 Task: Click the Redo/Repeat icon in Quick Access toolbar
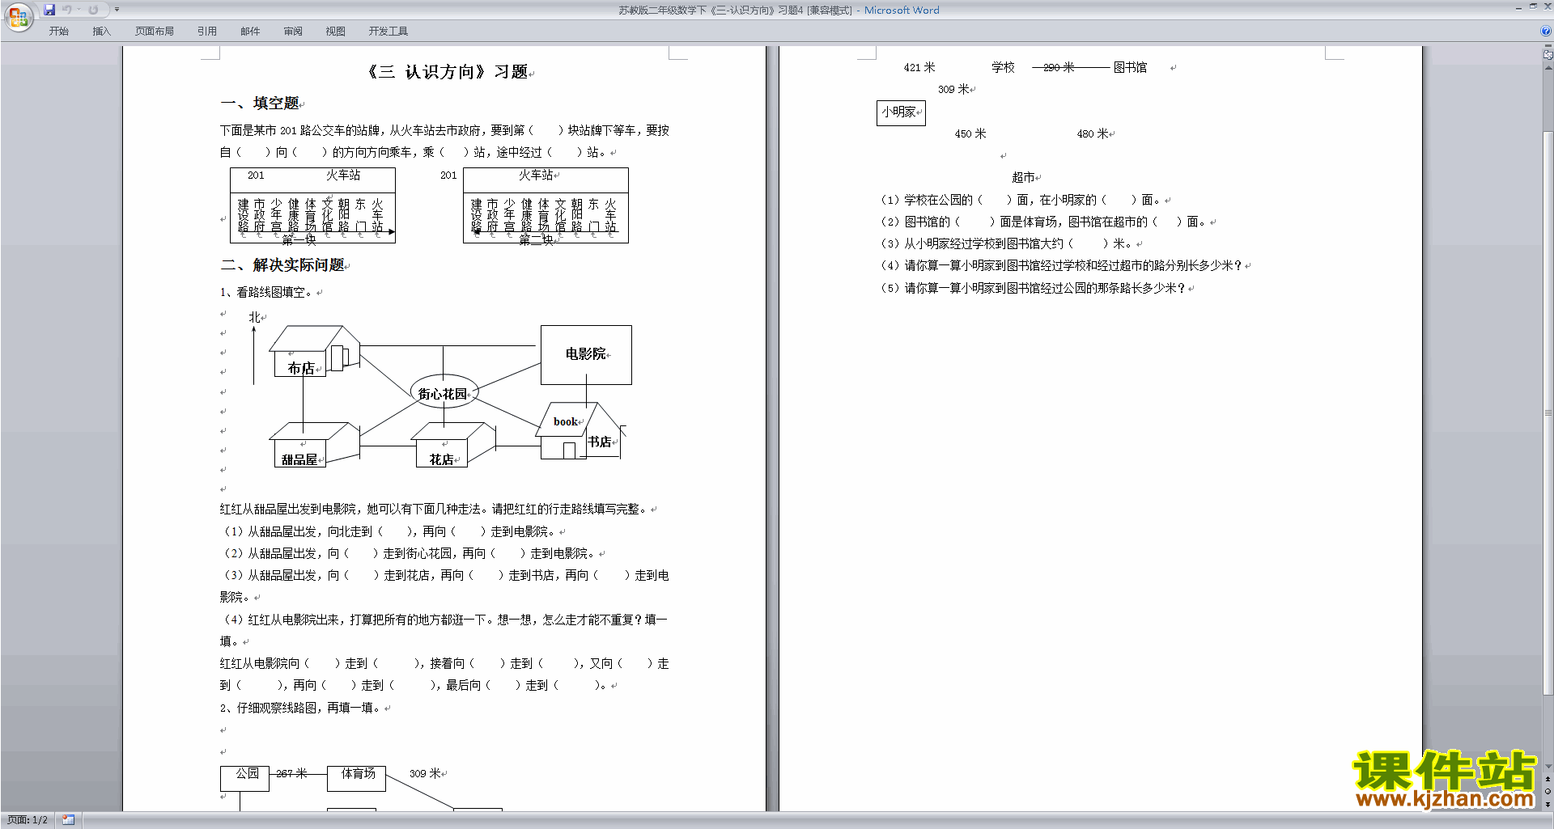[x=93, y=10]
